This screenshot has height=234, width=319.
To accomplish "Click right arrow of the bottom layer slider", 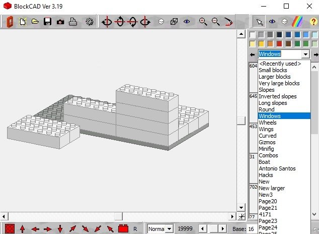I will (x=223, y=228).
